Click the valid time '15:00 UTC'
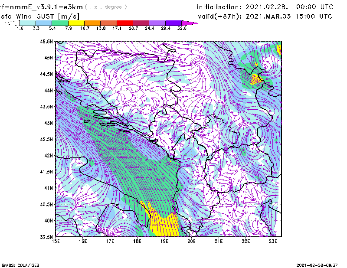 tap(314, 16)
